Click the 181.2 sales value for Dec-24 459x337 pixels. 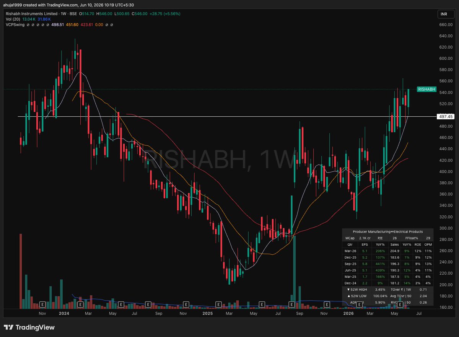click(x=395, y=283)
